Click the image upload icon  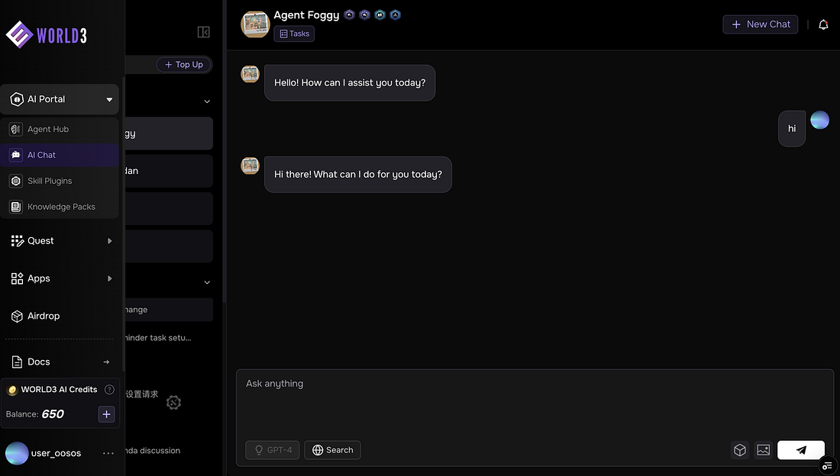pos(763,450)
